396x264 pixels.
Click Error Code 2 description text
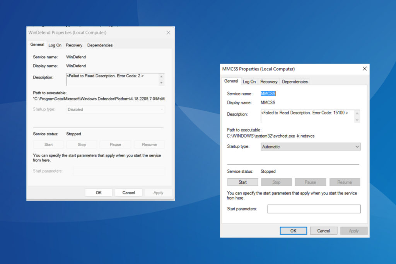pos(105,76)
